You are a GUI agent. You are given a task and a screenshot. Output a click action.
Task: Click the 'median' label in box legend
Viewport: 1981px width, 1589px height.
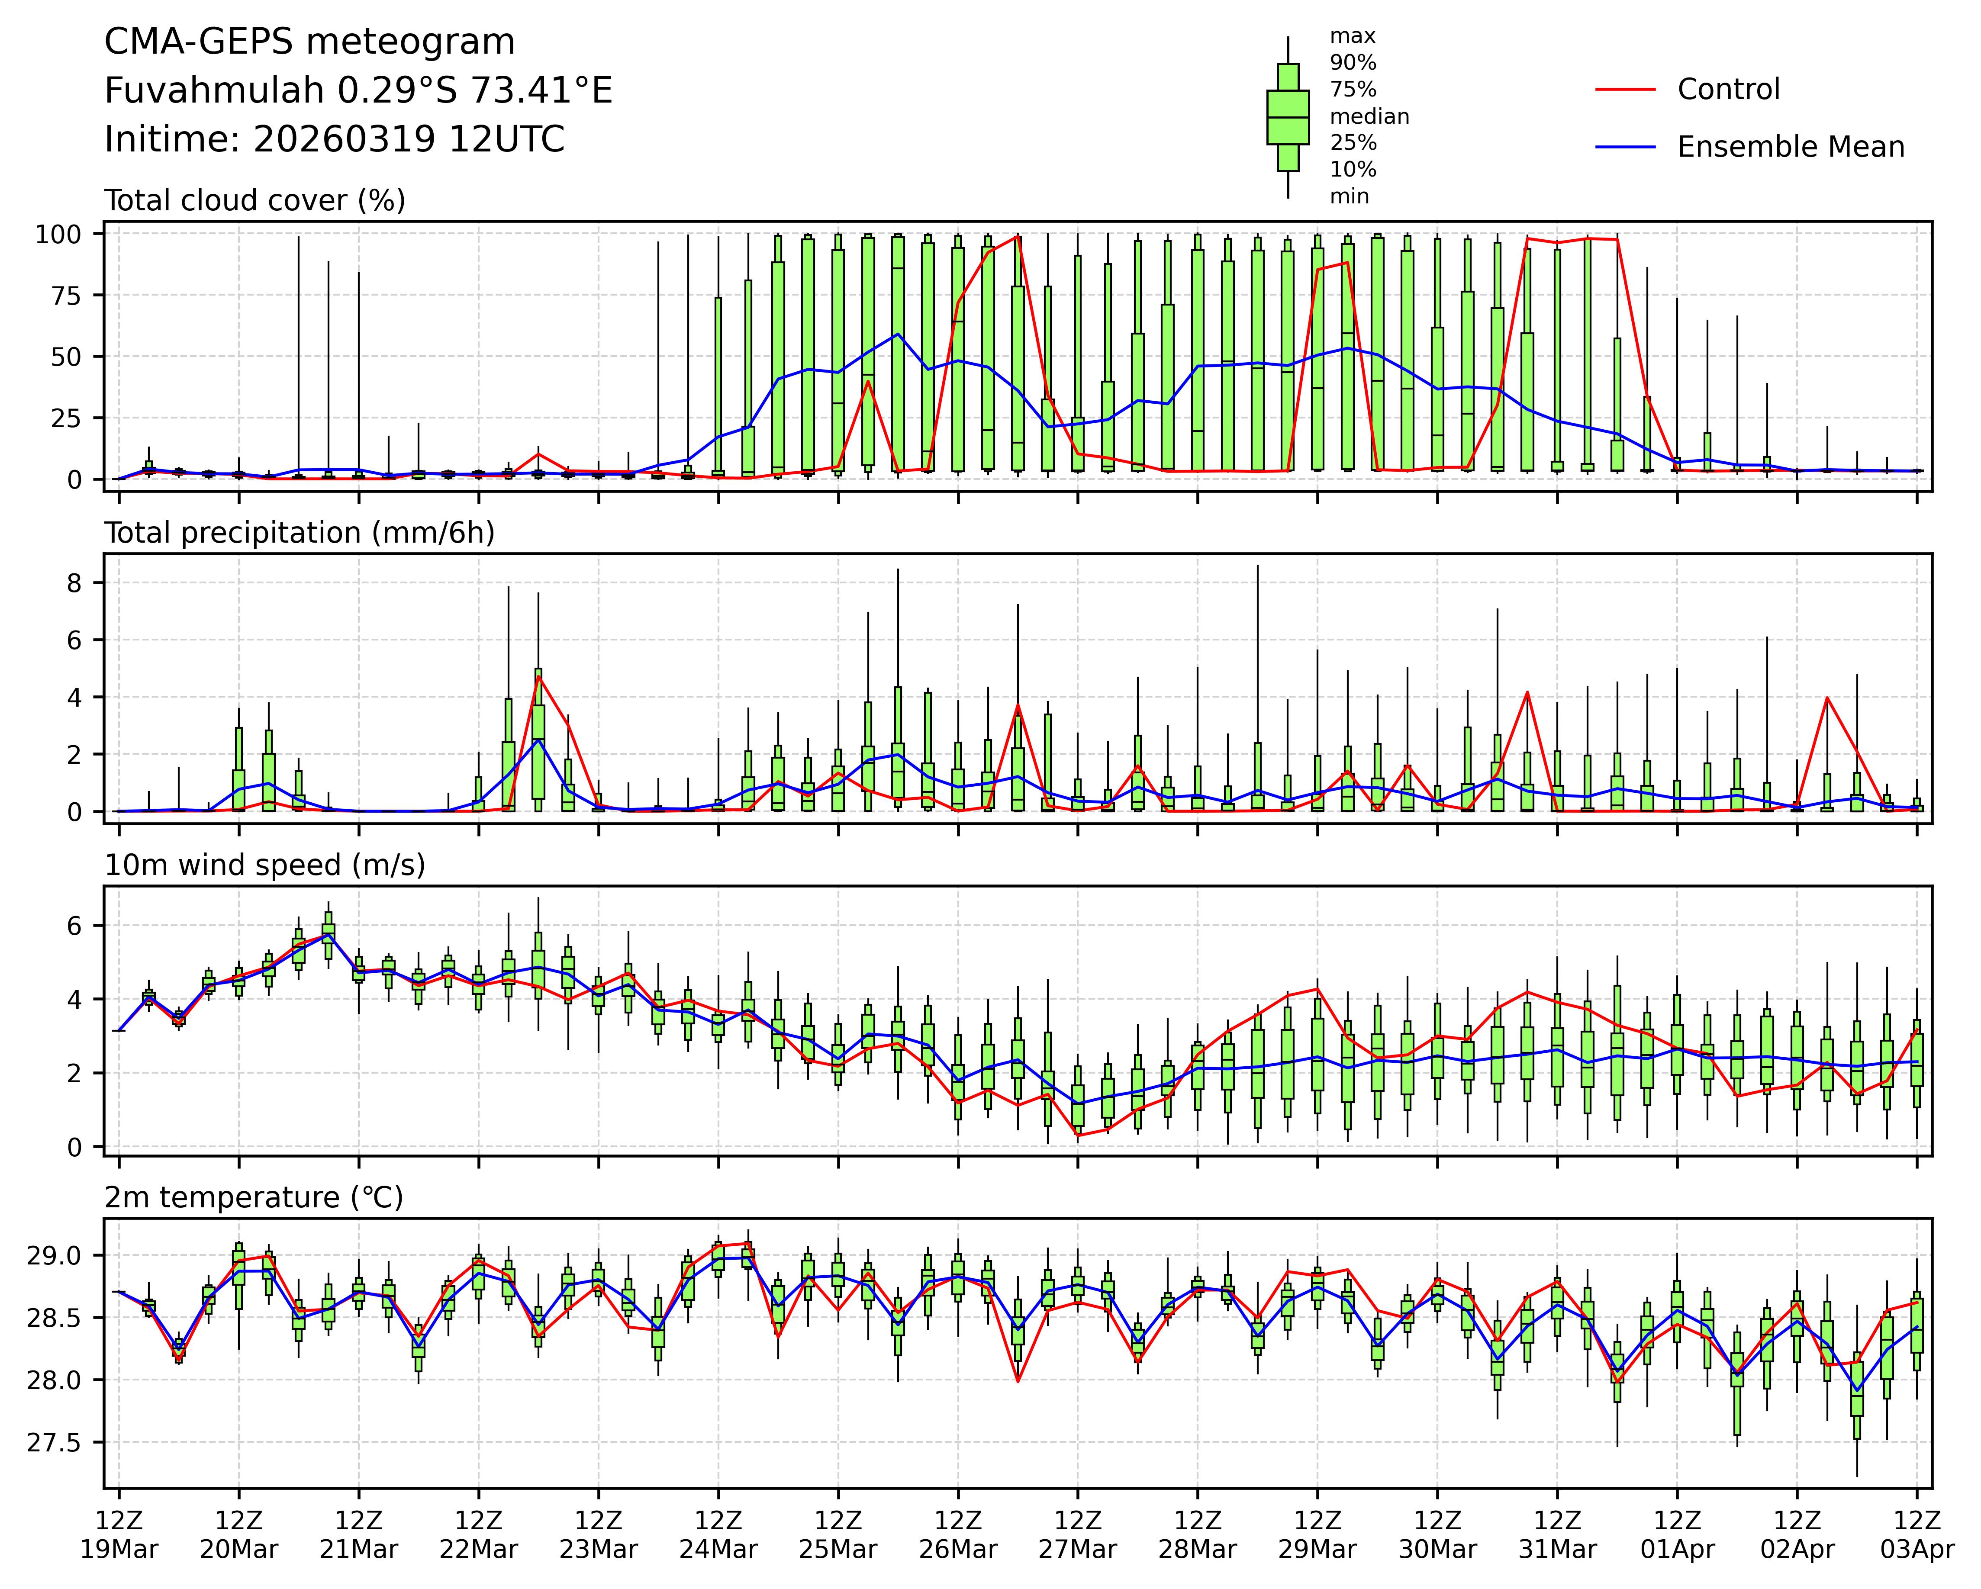[x=1369, y=117]
